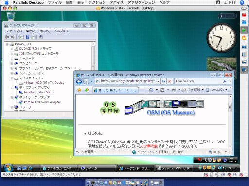This screenshot has height=186, width=249.
Task: Open IE address bar dropdown arrow
Action: [158, 81]
